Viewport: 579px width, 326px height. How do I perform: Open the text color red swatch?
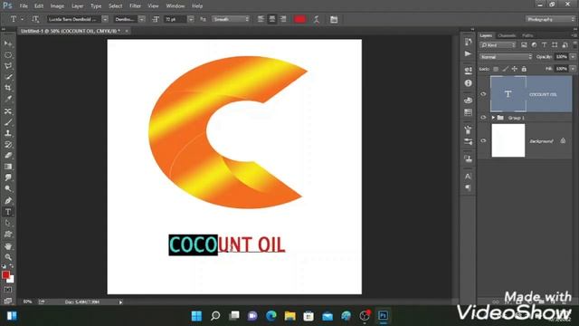pos(299,19)
